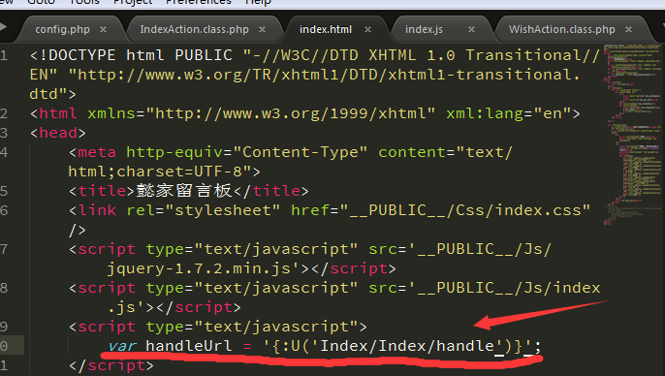Click the __PUBLIC__/Css/index.css href value

tap(465, 210)
